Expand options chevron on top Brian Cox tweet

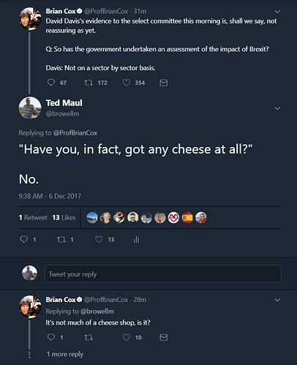click(x=277, y=12)
